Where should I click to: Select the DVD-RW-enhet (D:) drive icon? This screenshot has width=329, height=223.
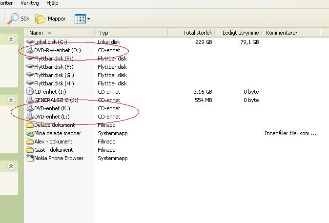pyautogui.click(x=30, y=50)
